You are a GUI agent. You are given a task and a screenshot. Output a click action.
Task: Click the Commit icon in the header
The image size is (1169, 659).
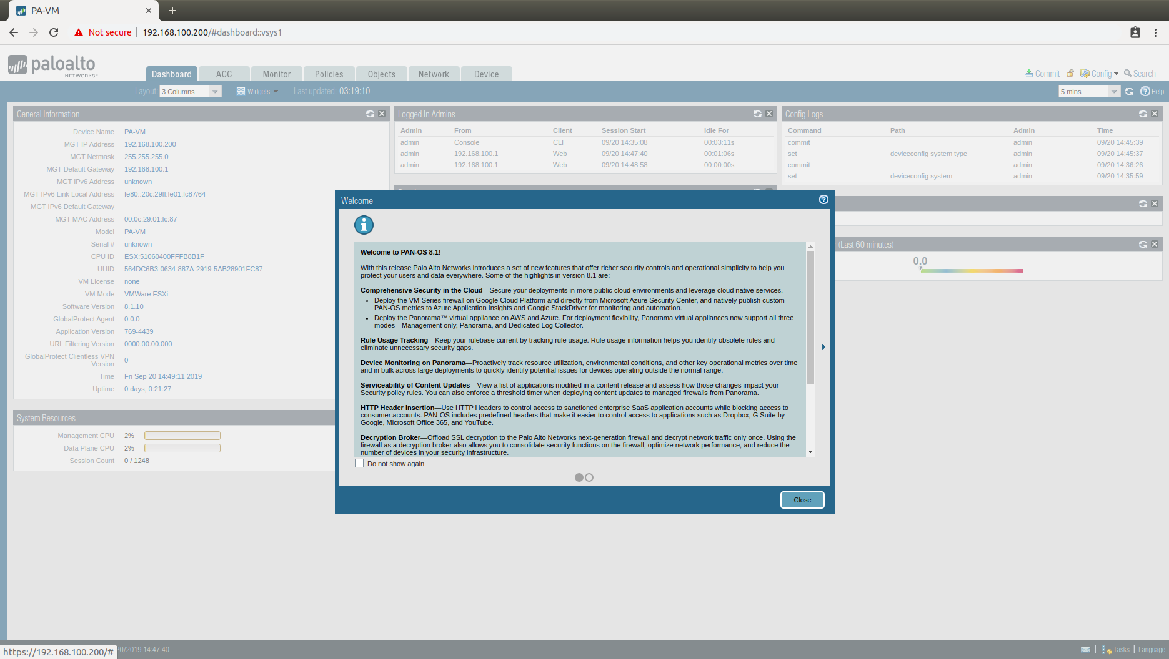pyautogui.click(x=1028, y=73)
